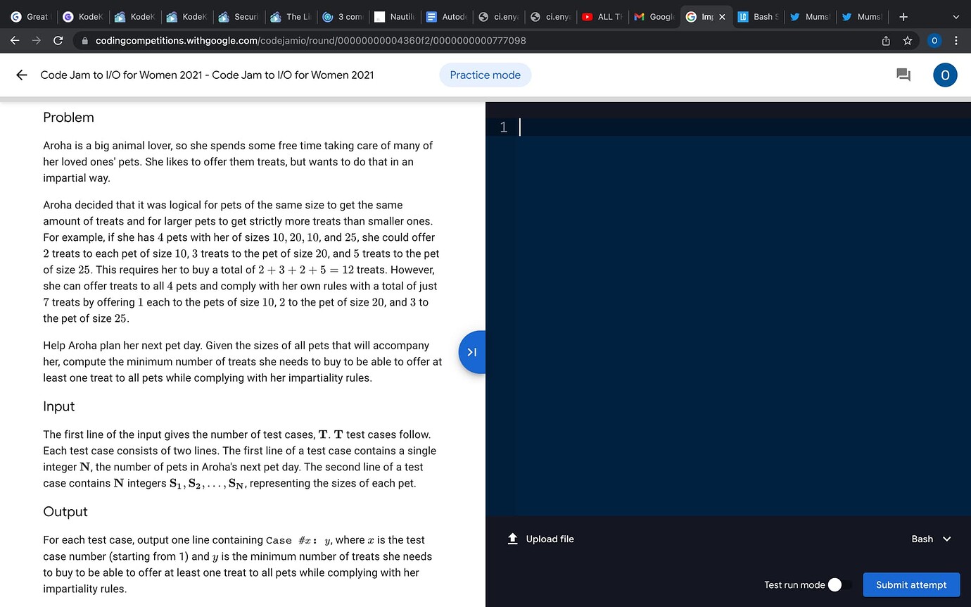Open the Chrome three-dot menu
The height and width of the screenshot is (607, 971).
(x=956, y=41)
